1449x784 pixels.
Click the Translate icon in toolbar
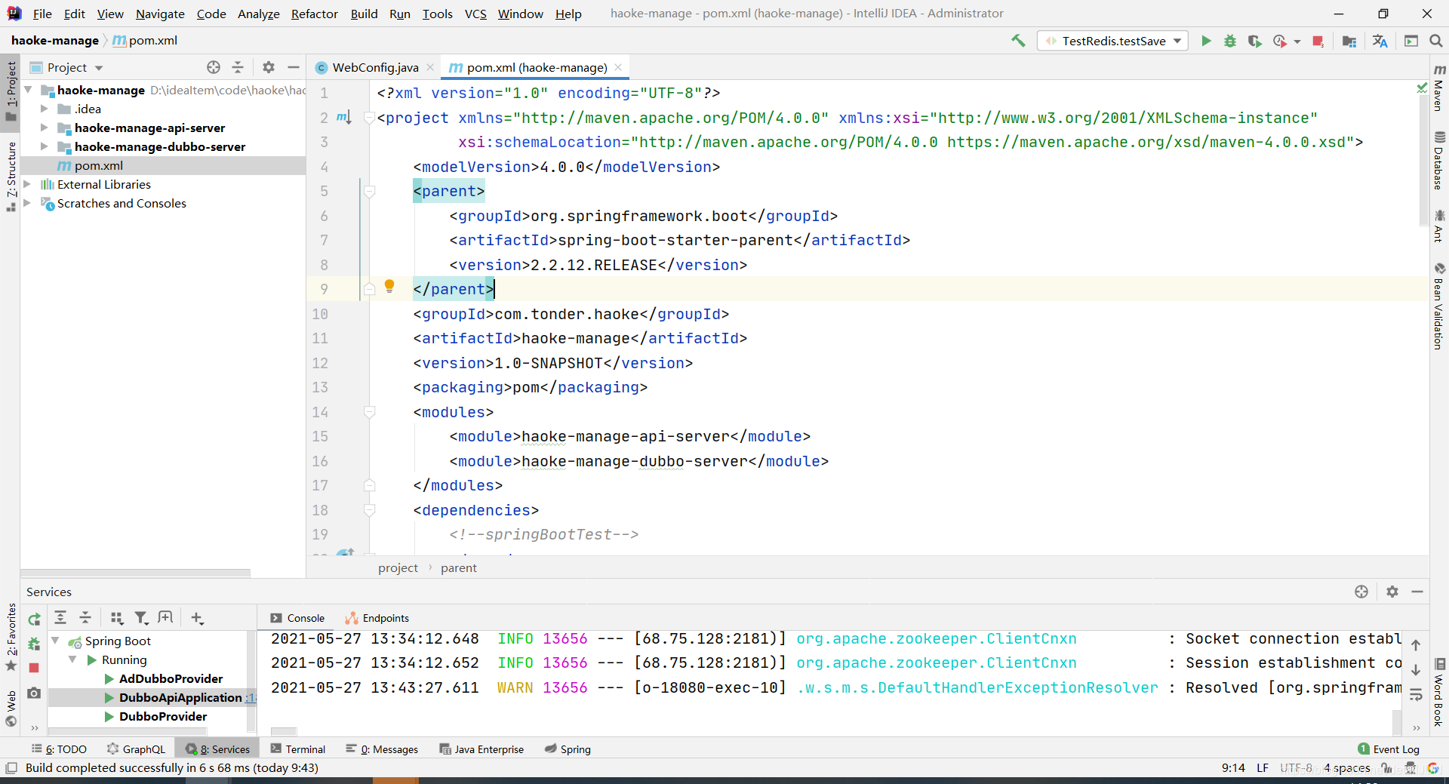coord(1380,41)
